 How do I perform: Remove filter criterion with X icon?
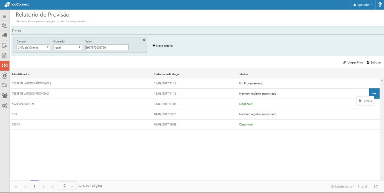(x=144, y=40)
